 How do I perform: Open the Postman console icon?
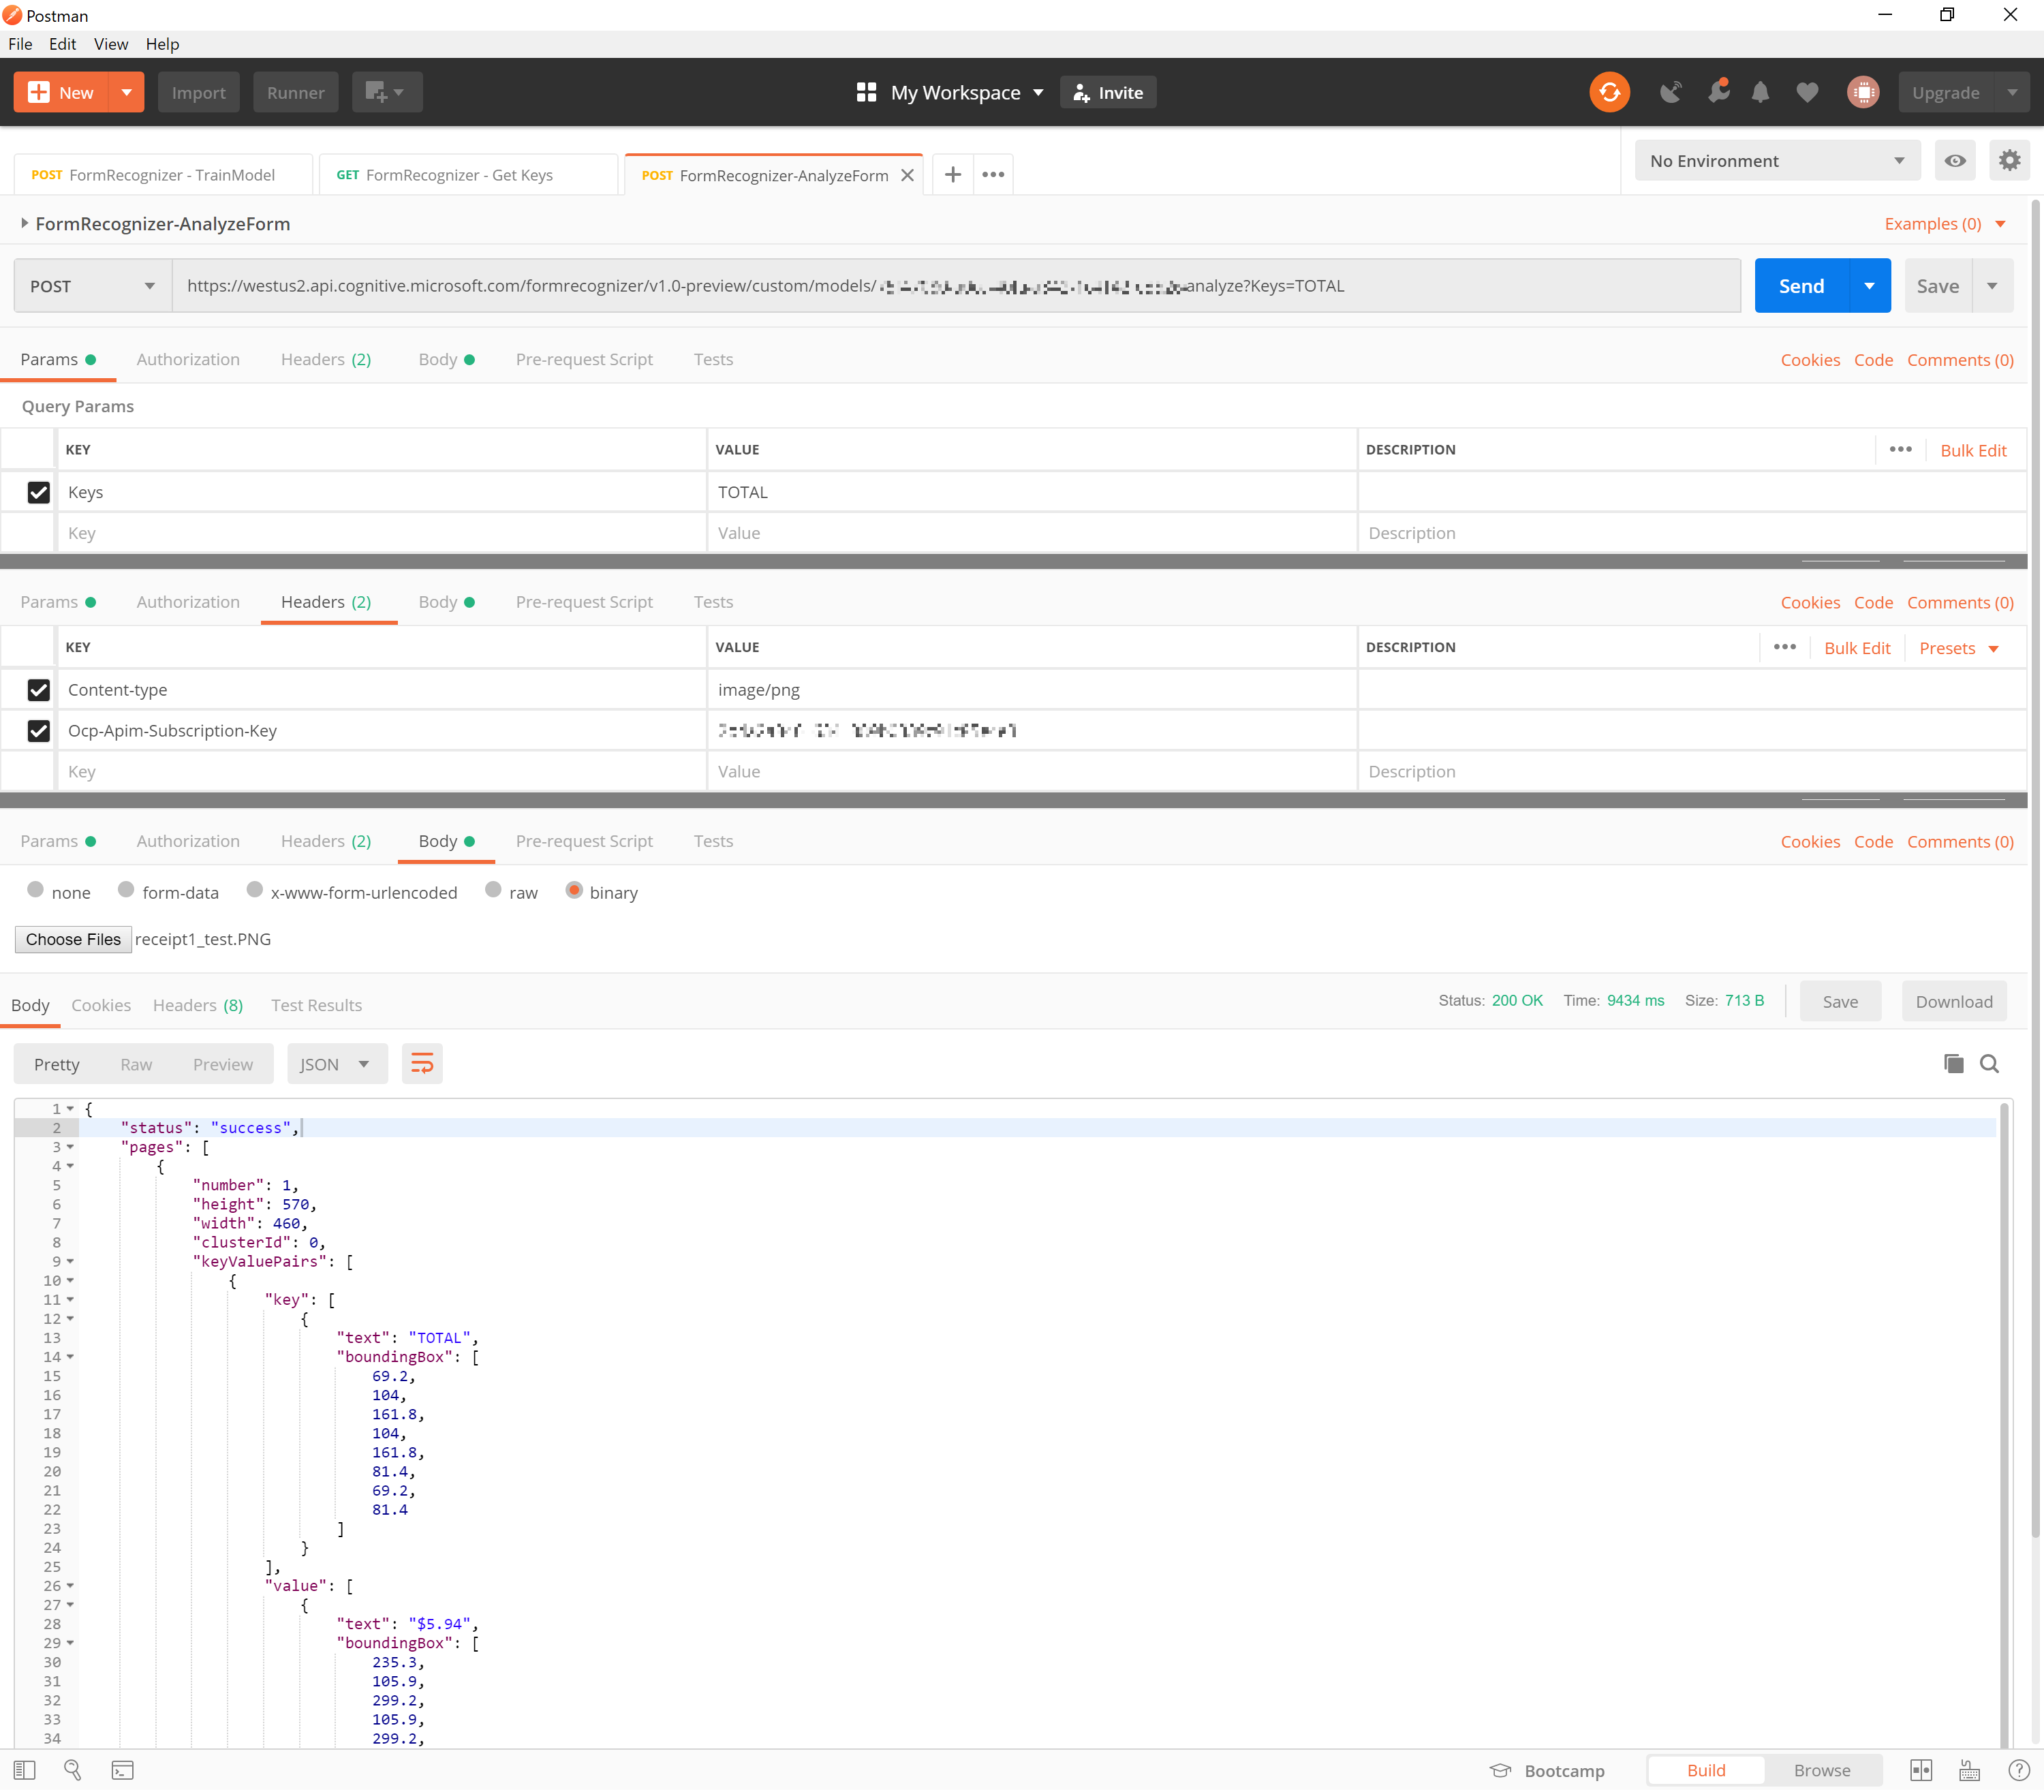[122, 1770]
